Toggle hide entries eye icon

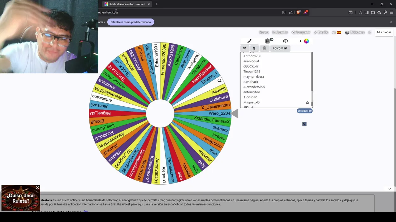[285, 41]
